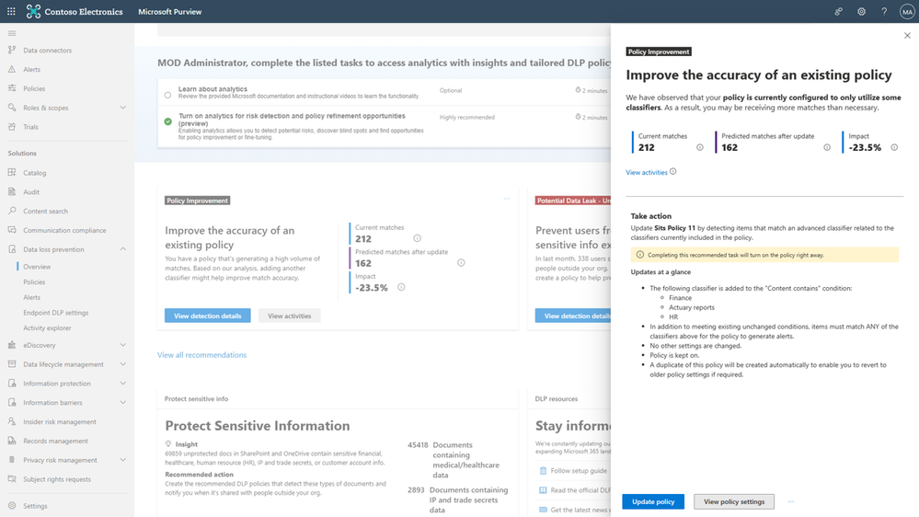Open Activity explorer
The width and height of the screenshot is (919, 517).
click(x=47, y=327)
